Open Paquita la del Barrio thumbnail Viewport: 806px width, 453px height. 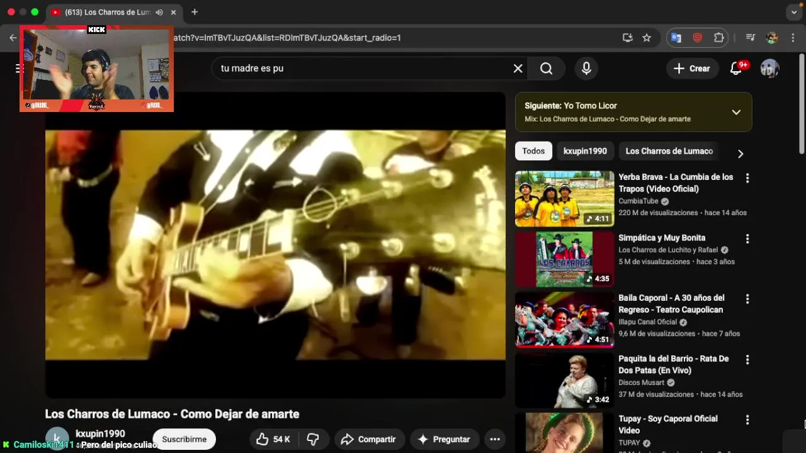(x=564, y=380)
